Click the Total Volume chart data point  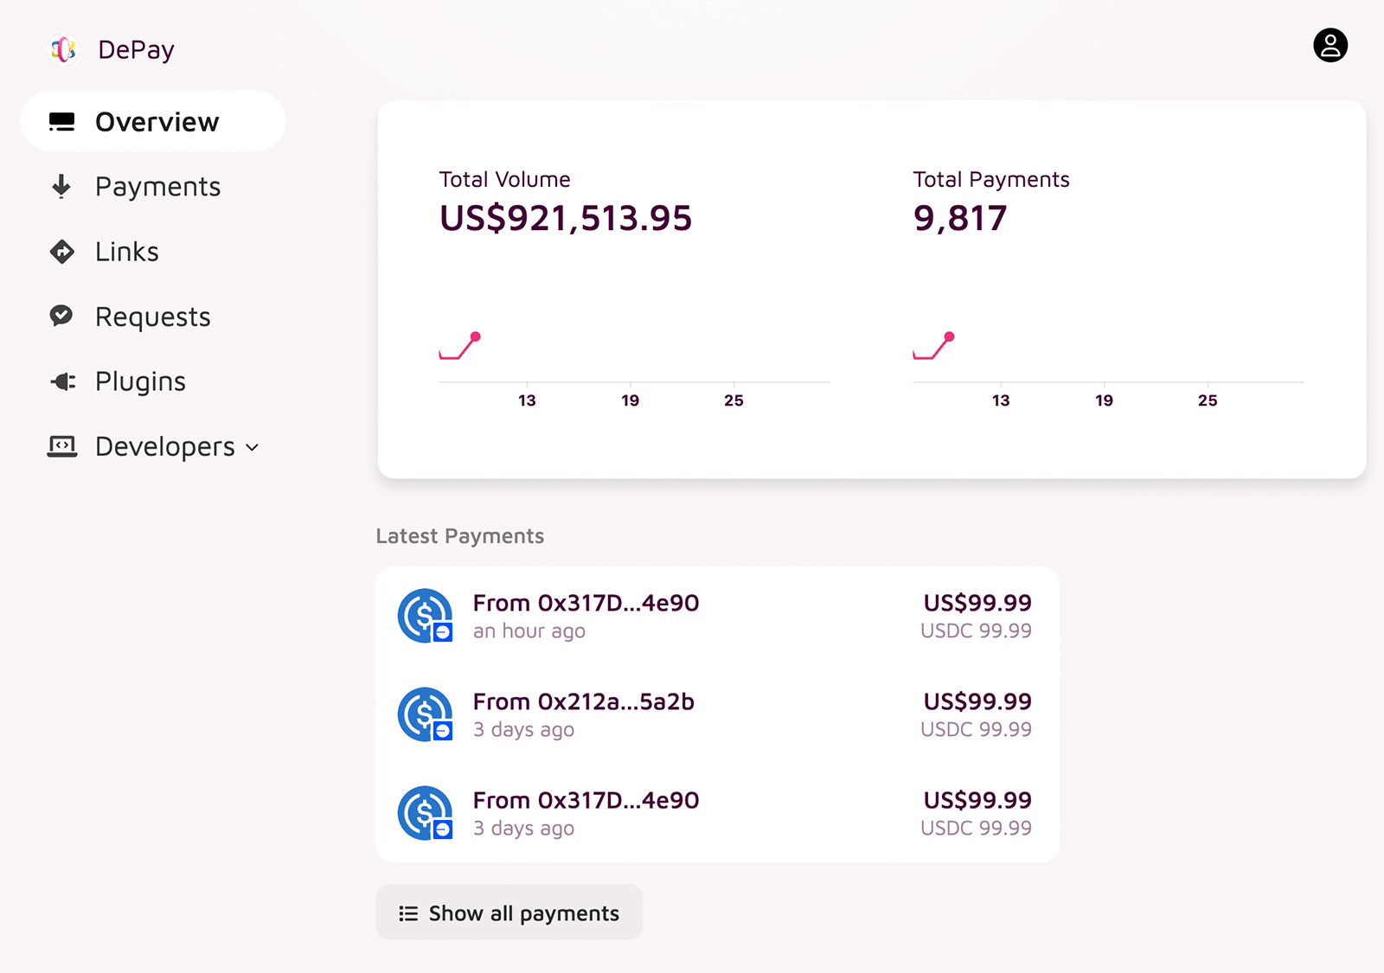[x=475, y=336]
